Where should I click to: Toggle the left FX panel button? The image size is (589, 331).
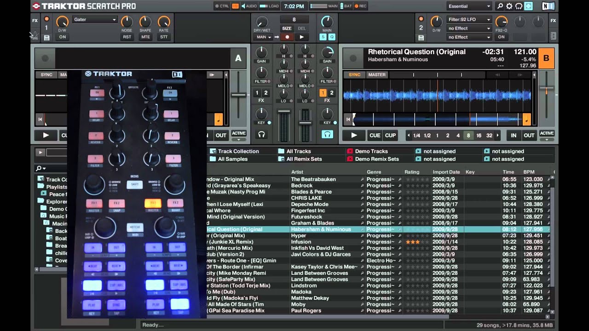point(35,21)
